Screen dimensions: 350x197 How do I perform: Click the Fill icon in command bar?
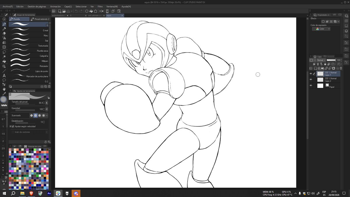point(91,11)
